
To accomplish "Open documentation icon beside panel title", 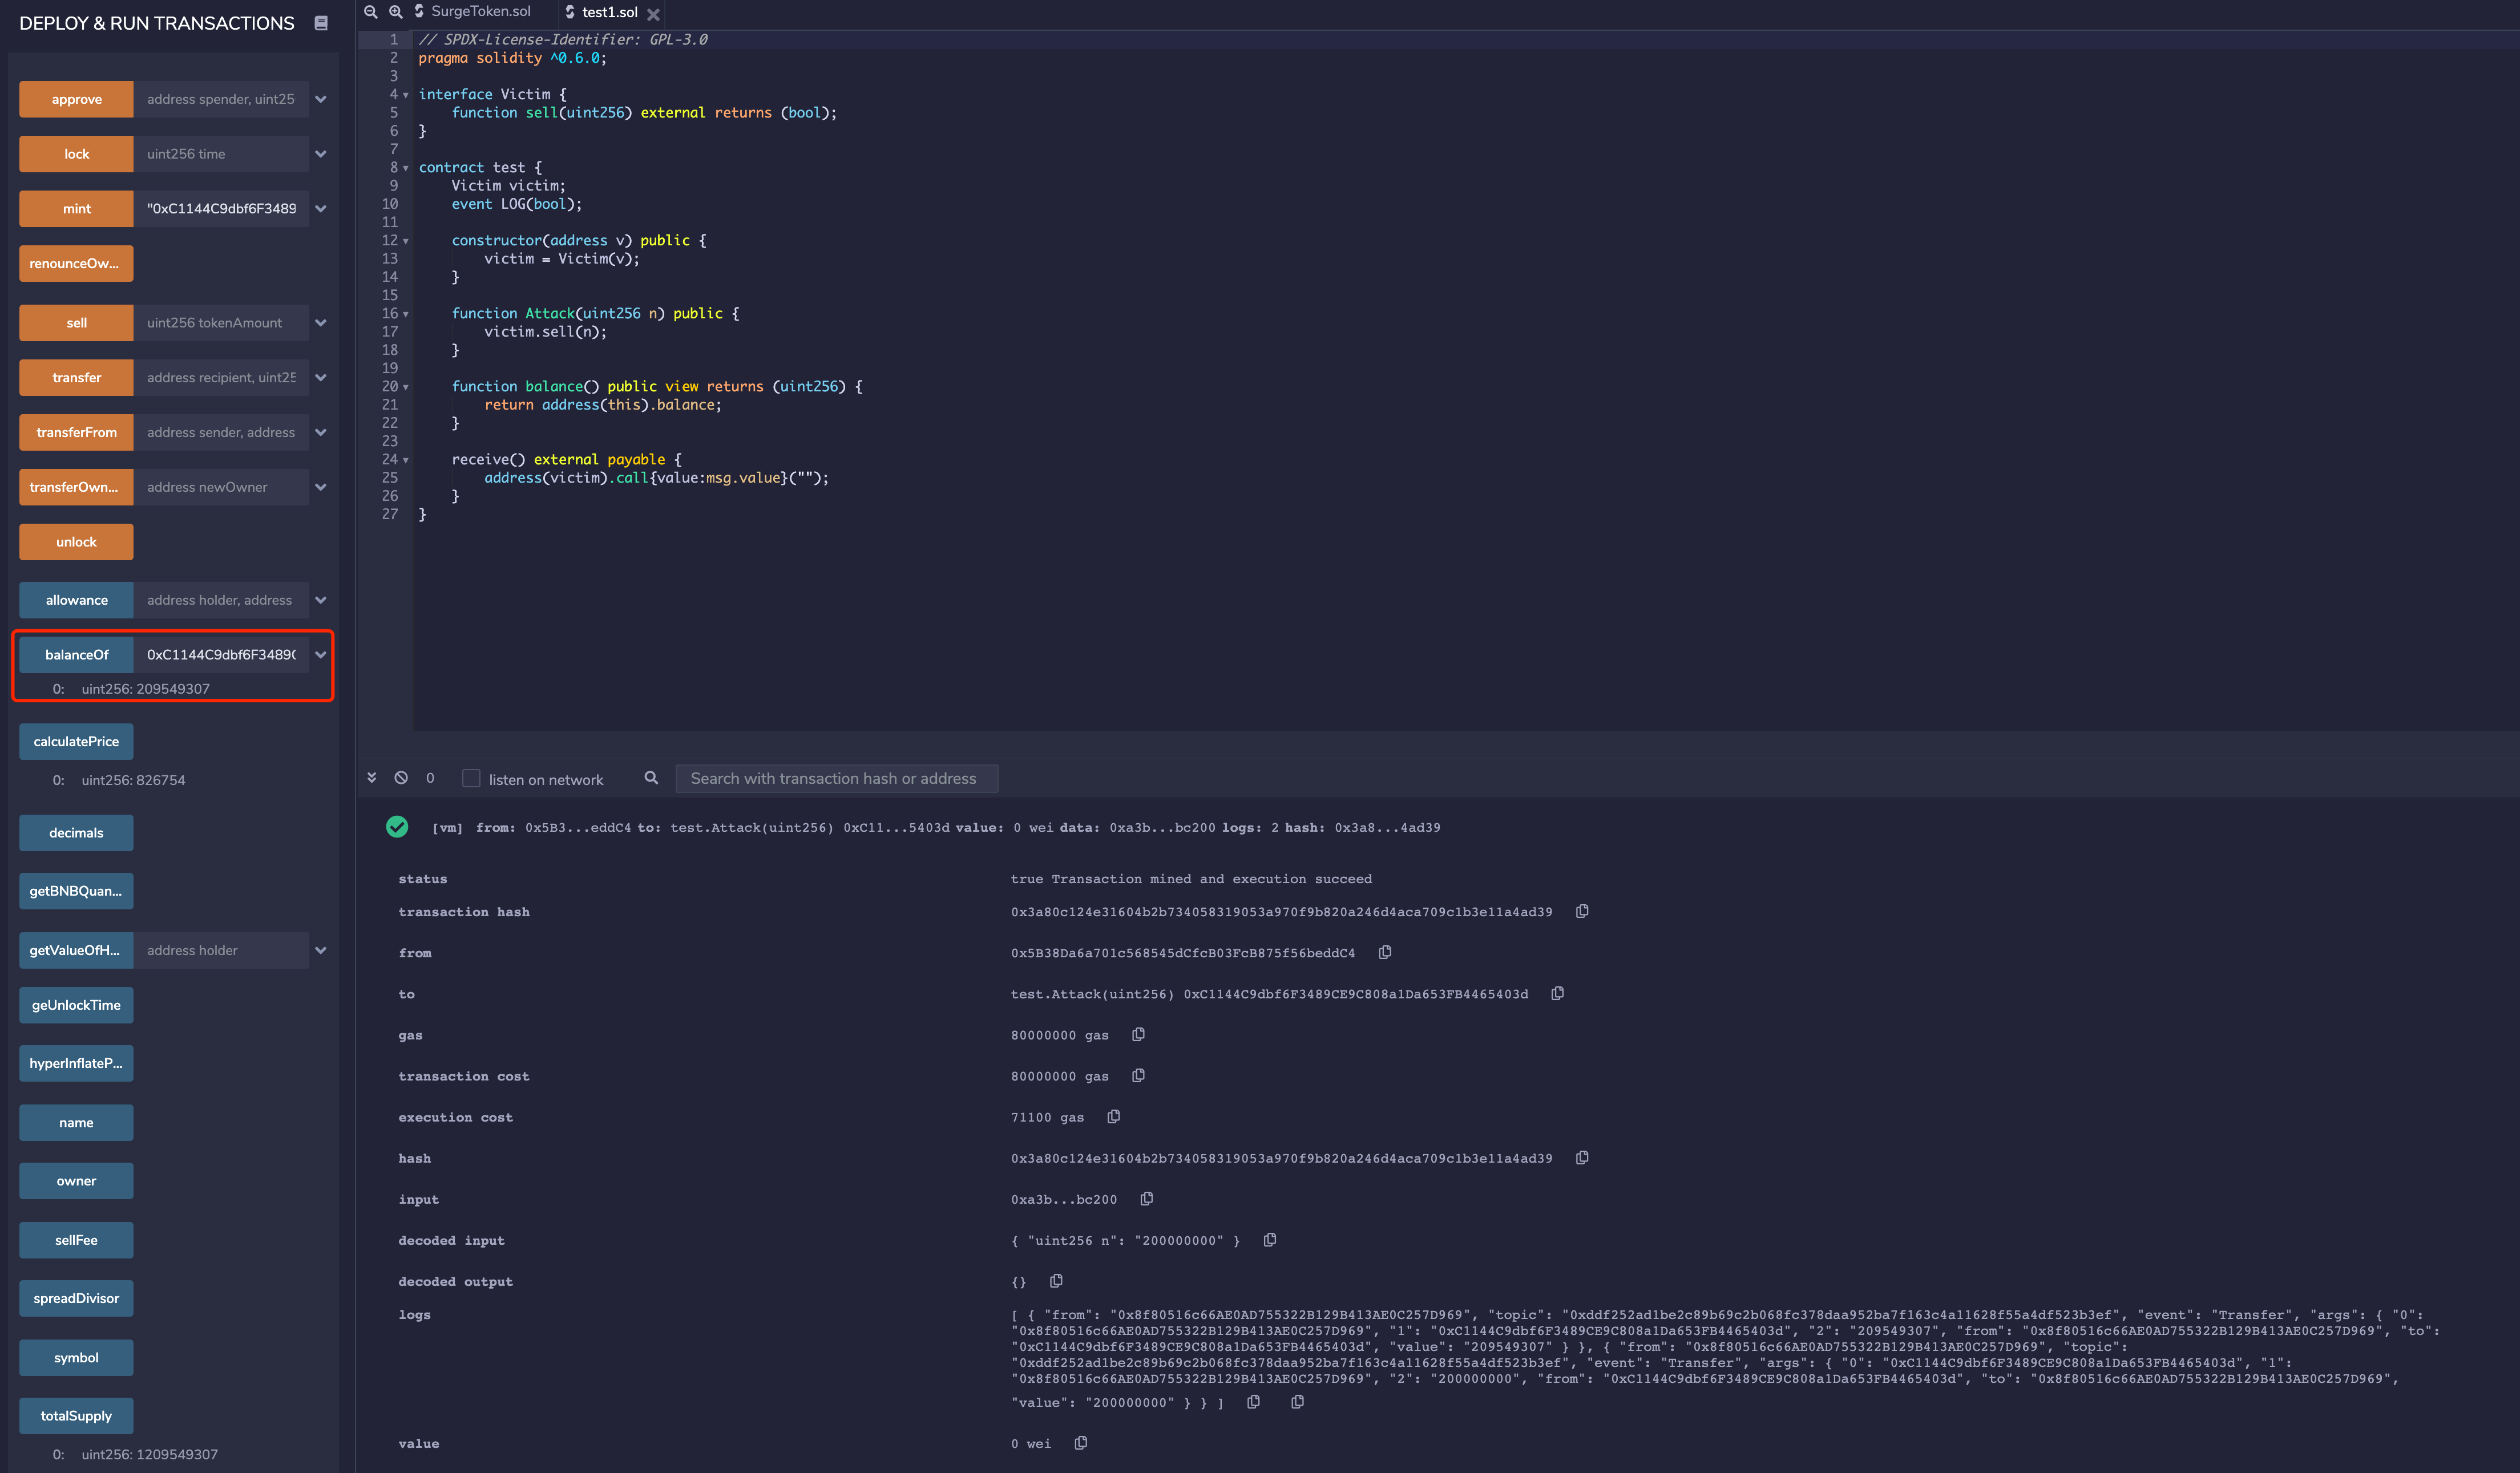I will click(x=321, y=23).
